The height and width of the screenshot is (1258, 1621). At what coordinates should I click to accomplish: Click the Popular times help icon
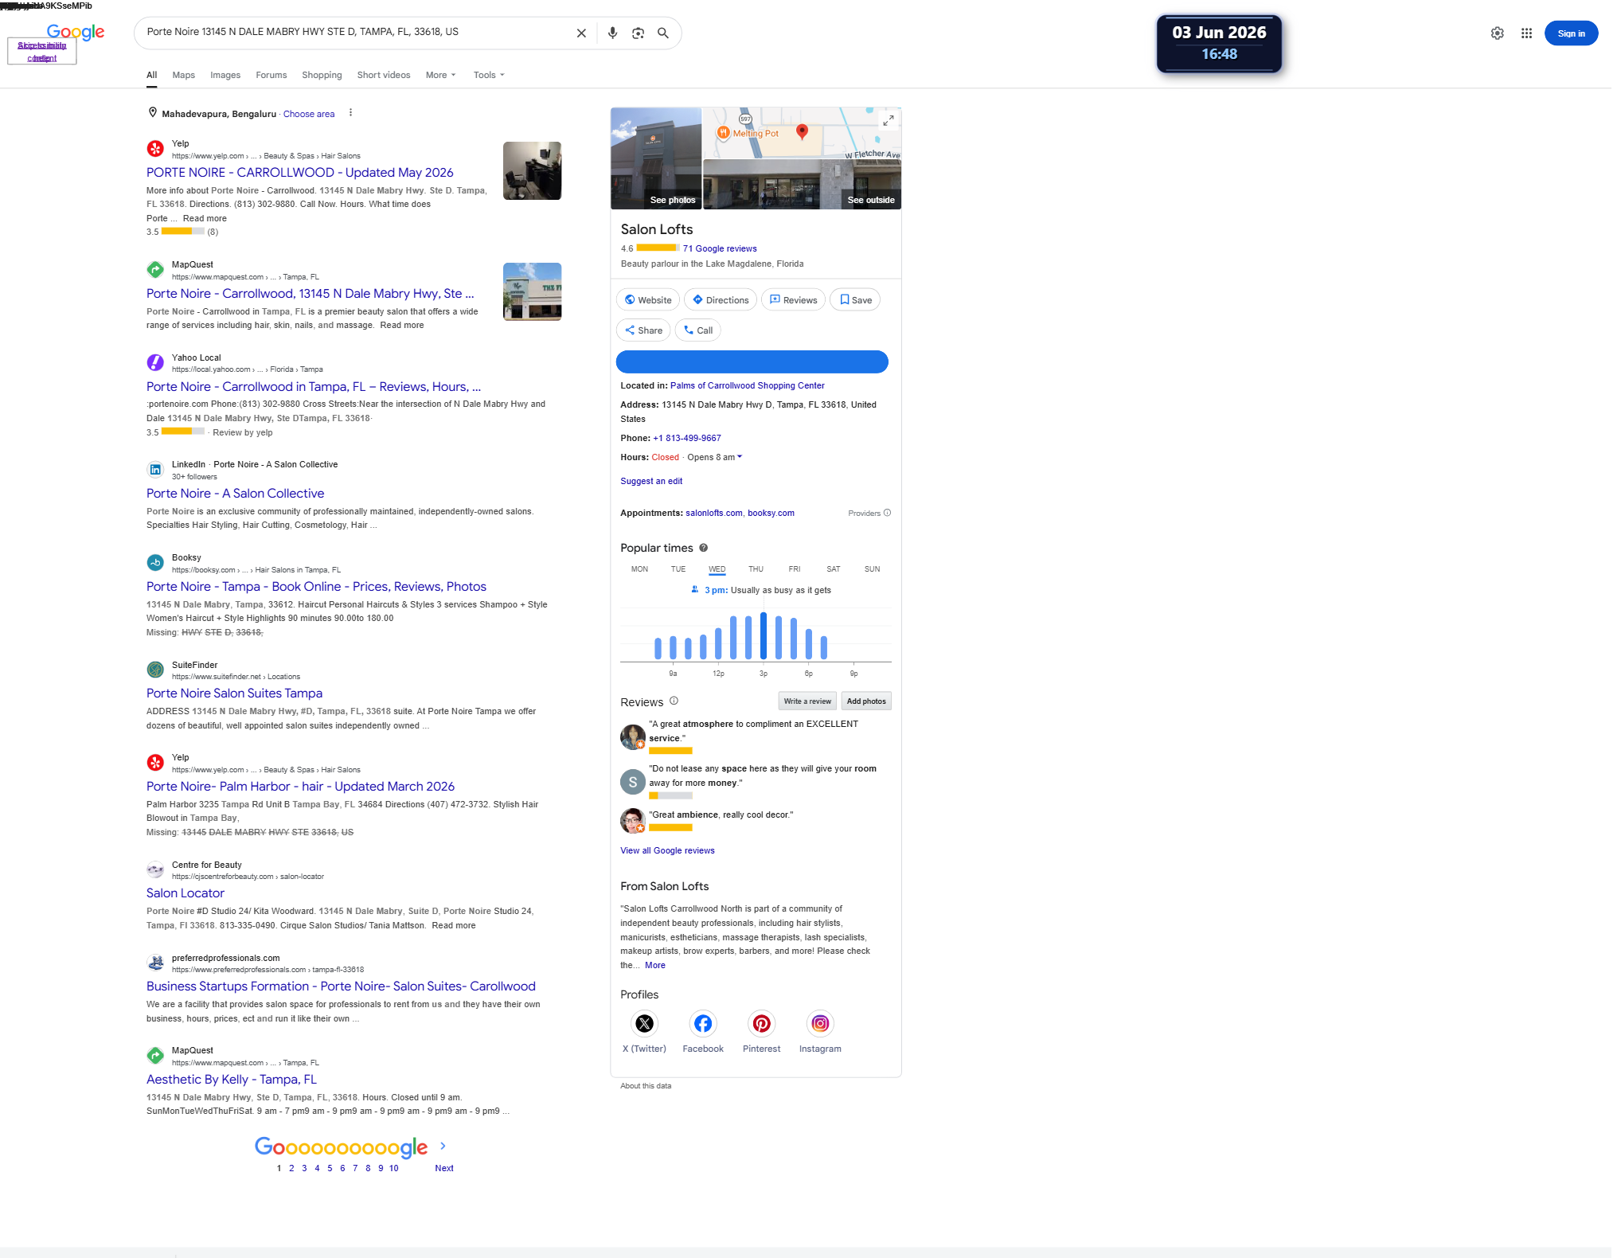704,548
